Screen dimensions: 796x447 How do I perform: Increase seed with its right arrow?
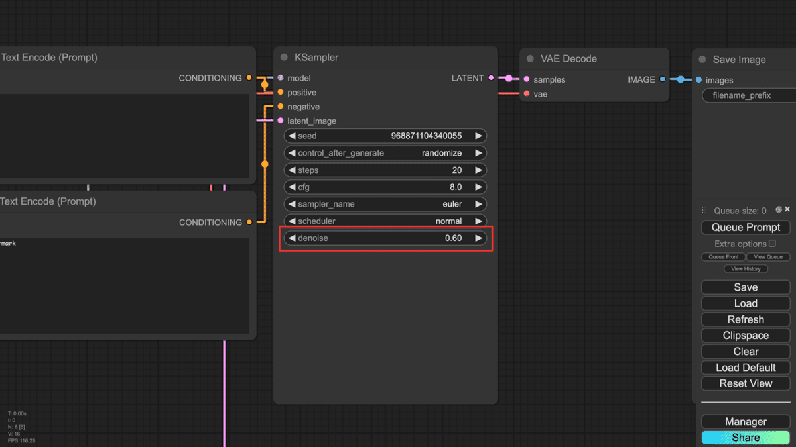pyautogui.click(x=479, y=136)
